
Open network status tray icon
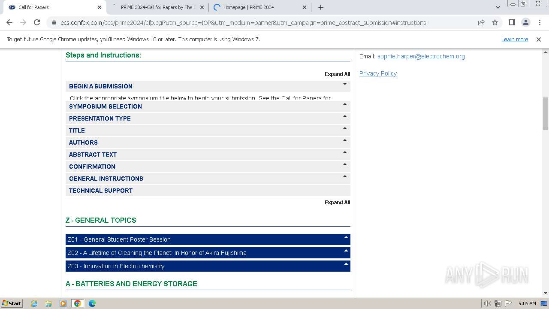click(498, 303)
